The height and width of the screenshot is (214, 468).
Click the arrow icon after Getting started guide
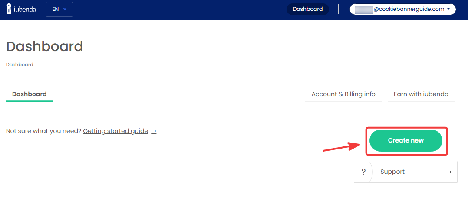click(154, 131)
